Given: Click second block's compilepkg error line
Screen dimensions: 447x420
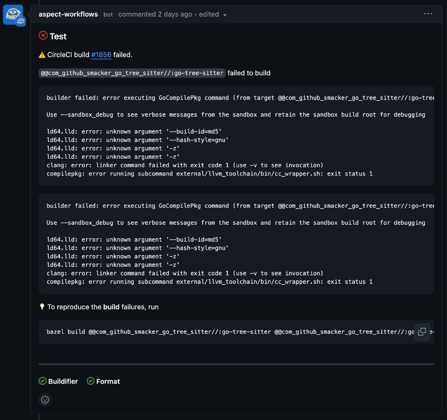Looking at the screenshot, I should 210,281.
